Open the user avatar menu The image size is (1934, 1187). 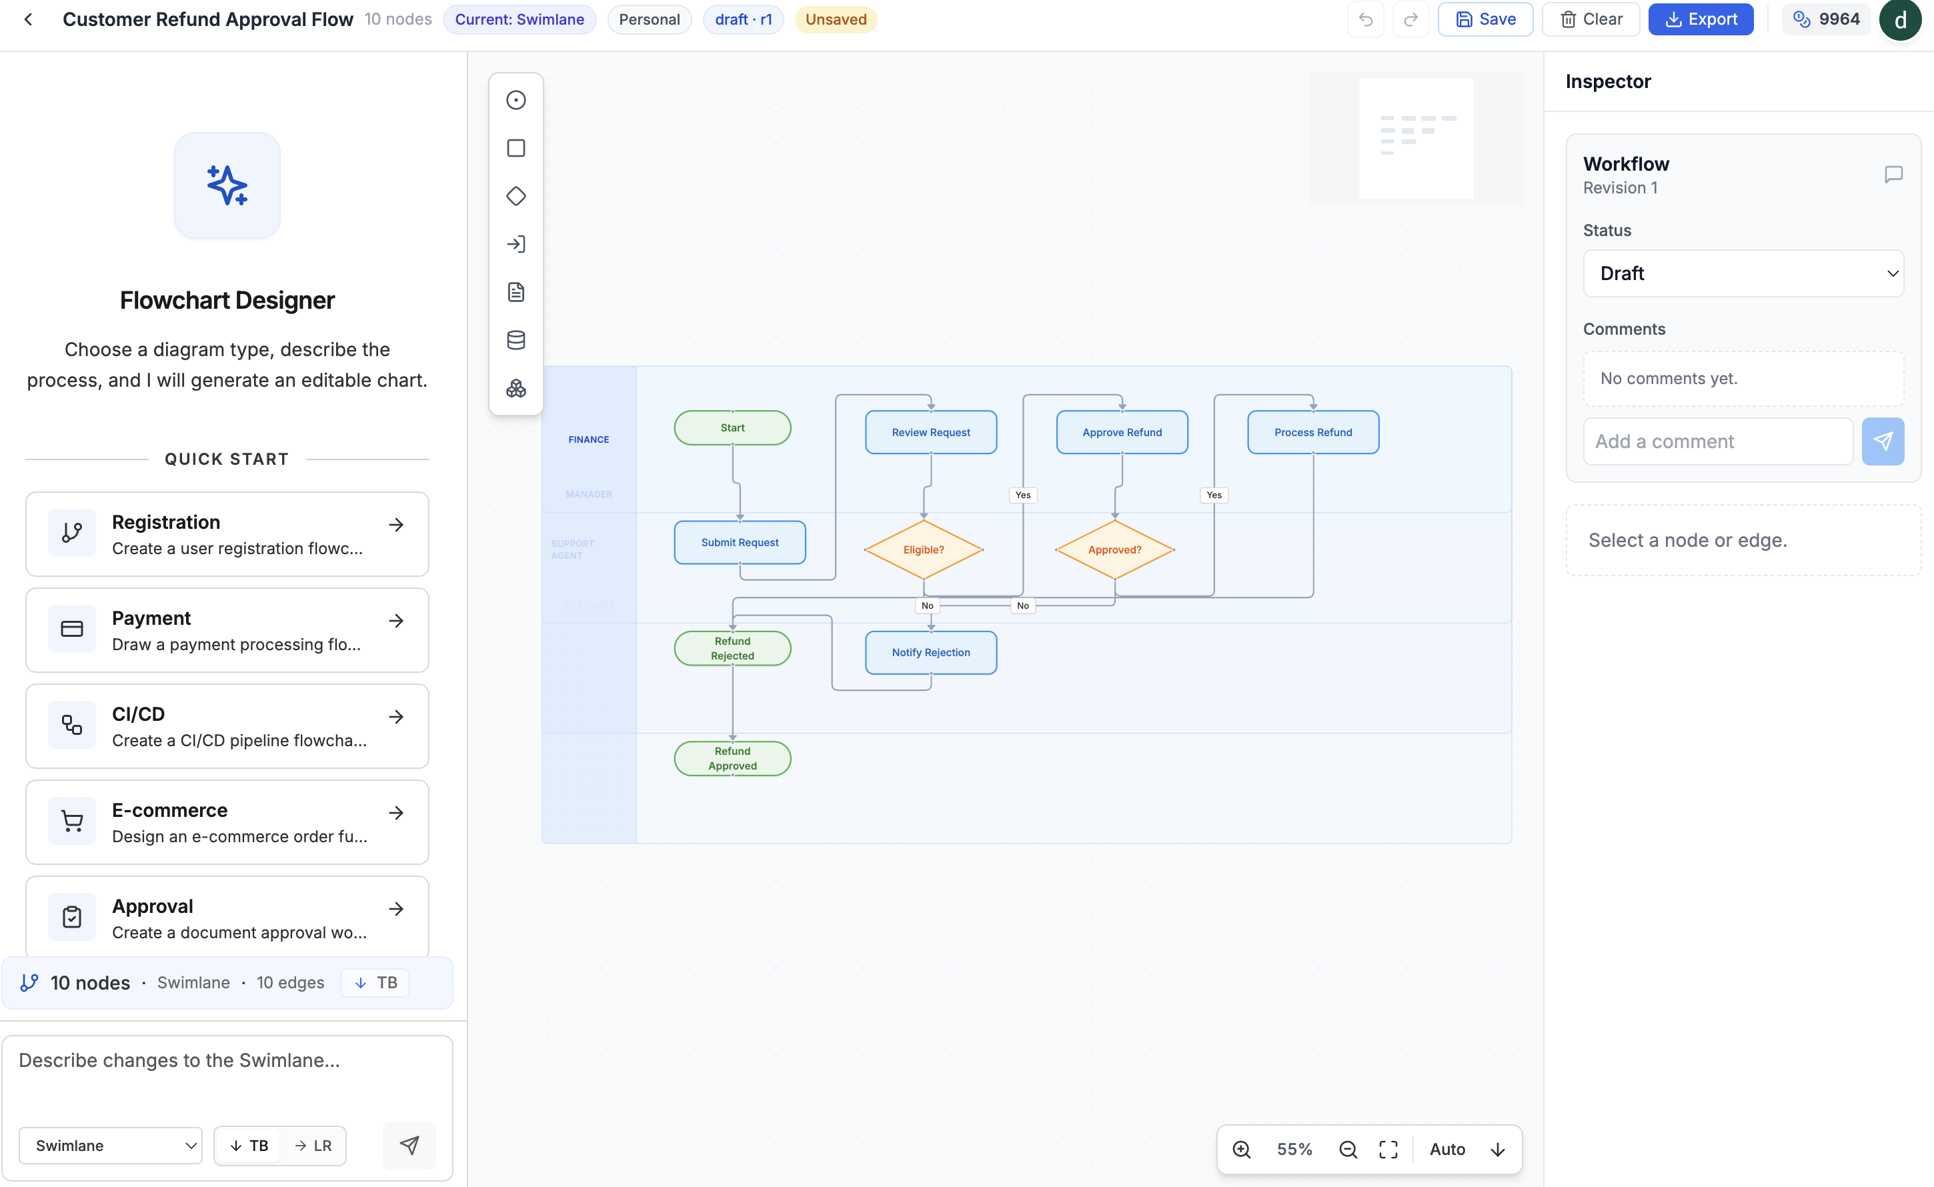1900,19
